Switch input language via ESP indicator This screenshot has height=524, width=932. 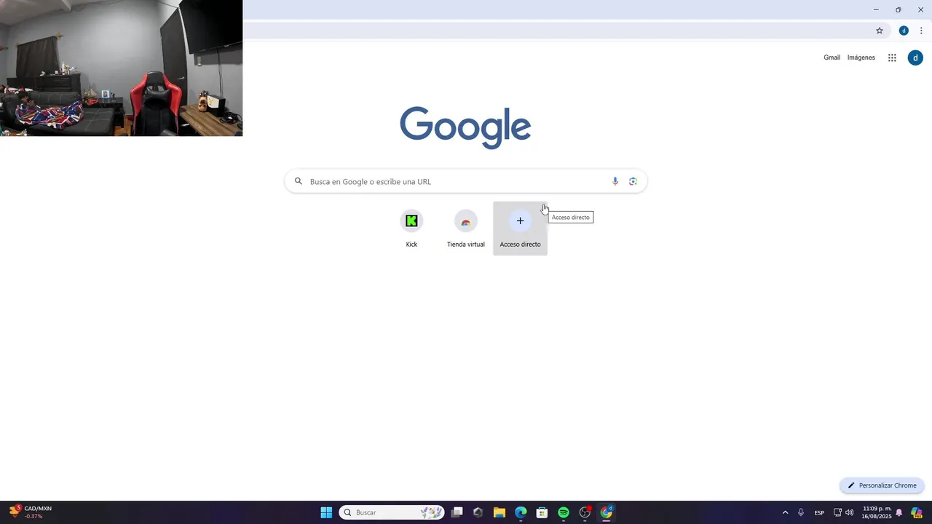pos(819,512)
